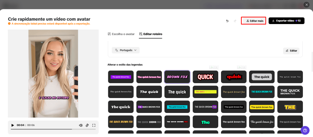Enter fullscreen video preview
The height and width of the screenshot is (137, 313).
(x=94, y=125)
